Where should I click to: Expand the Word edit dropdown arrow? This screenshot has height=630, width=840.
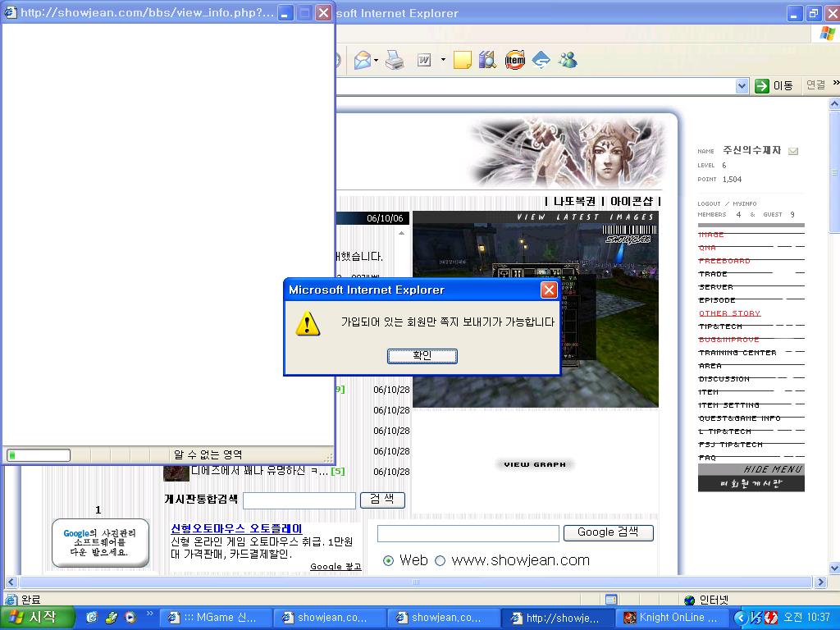443,60
